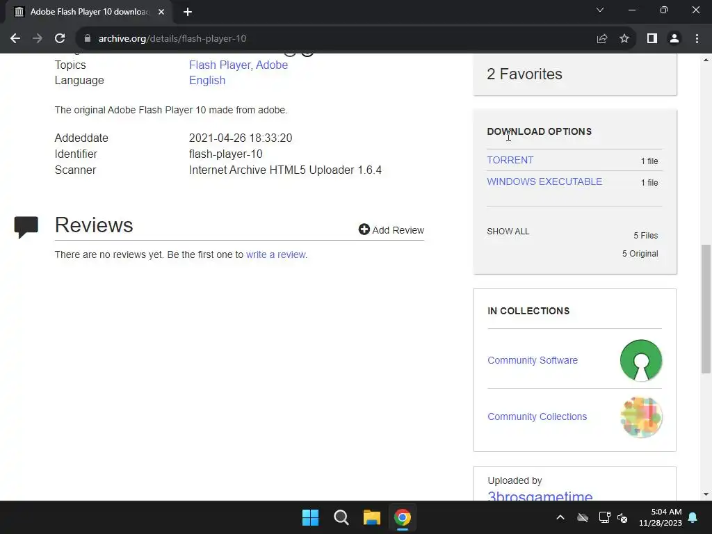712x534 pixels.
Task: Open Windows taskbar search
Action: pos(341,517)
